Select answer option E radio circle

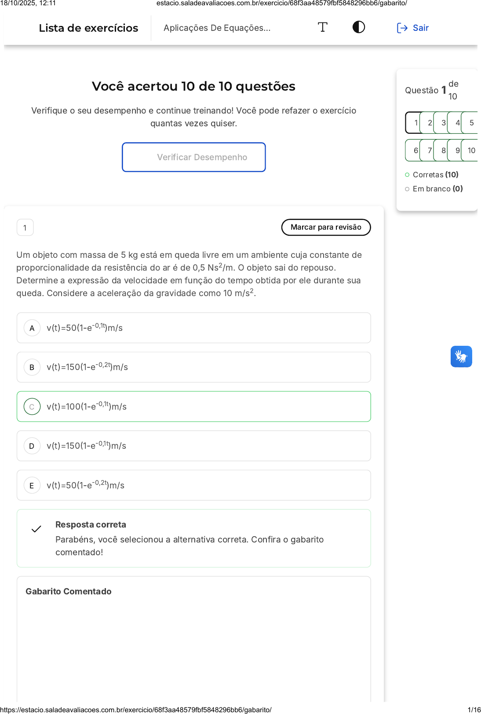32,486
